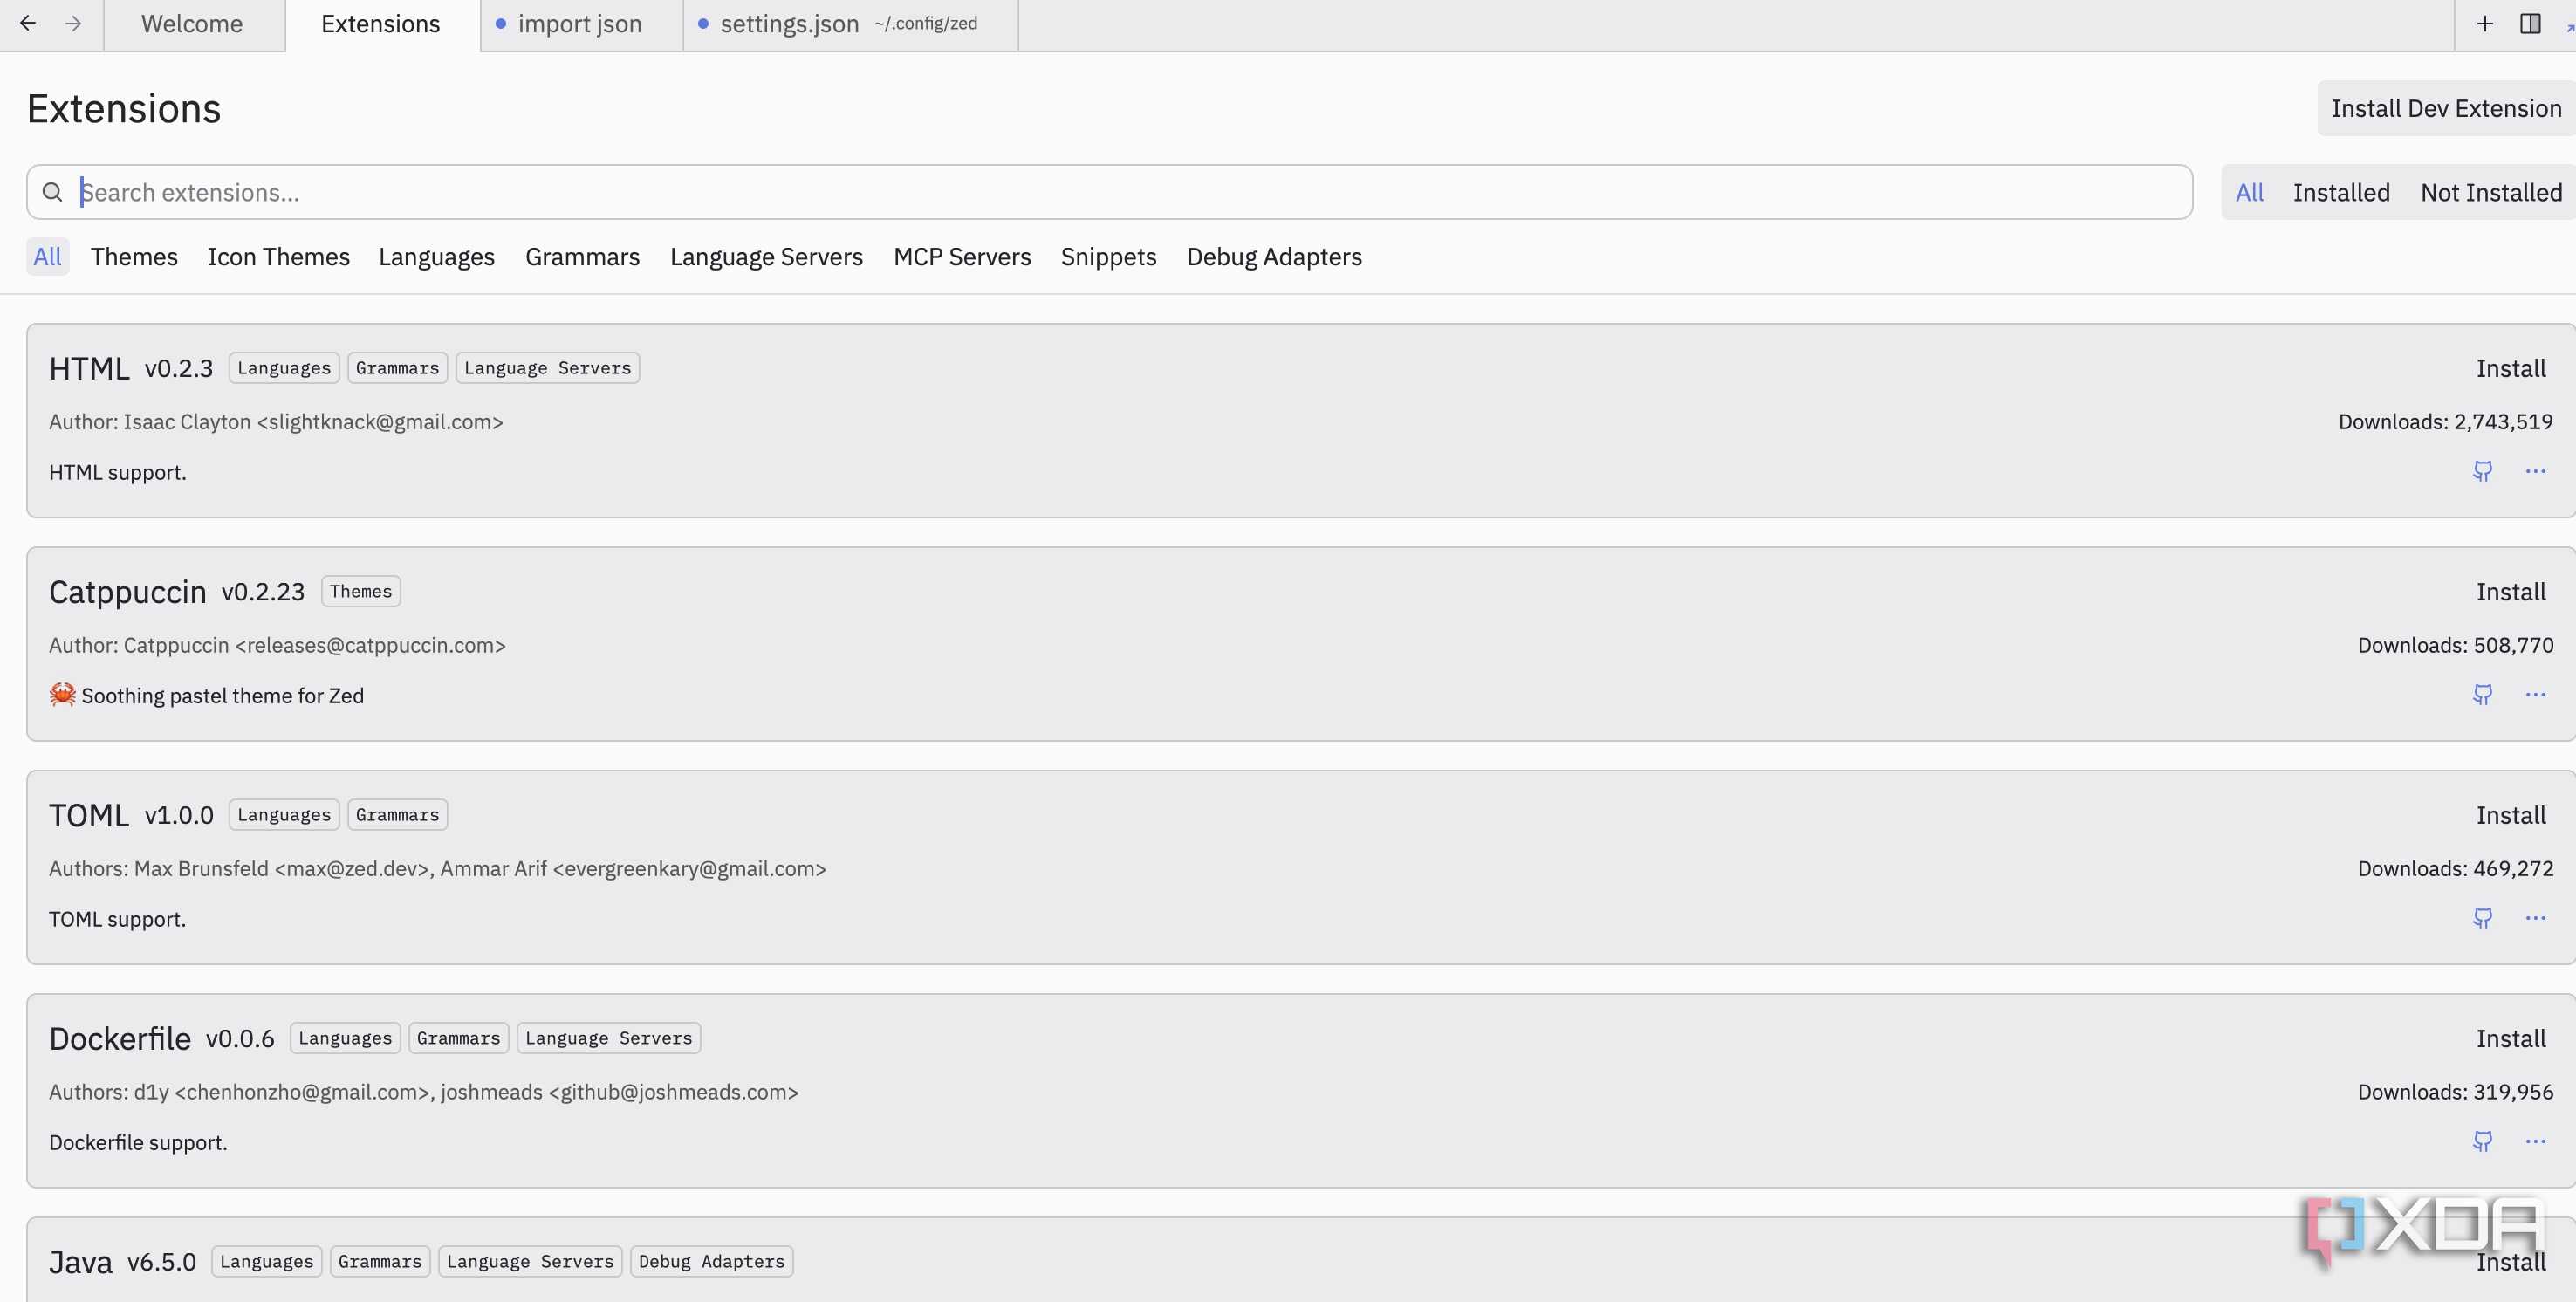Select the Extensions tab
2576x1302 pixels.
pos(381,24)
